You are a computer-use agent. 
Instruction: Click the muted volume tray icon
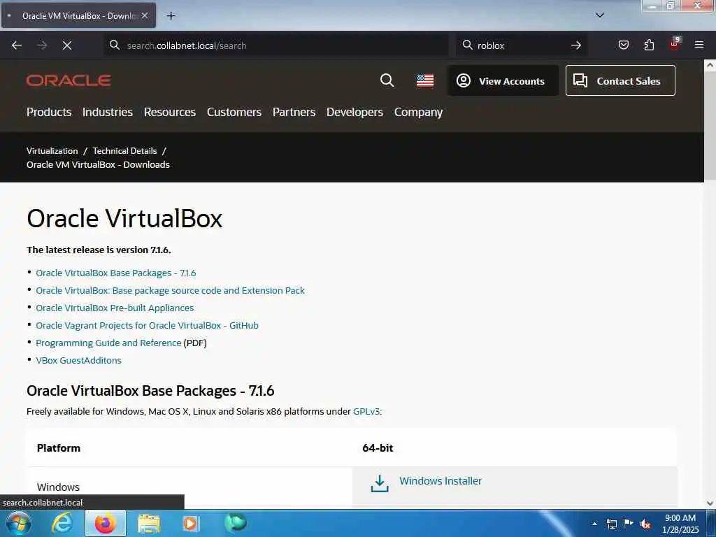pyautogui.click(x=645, y=524)
